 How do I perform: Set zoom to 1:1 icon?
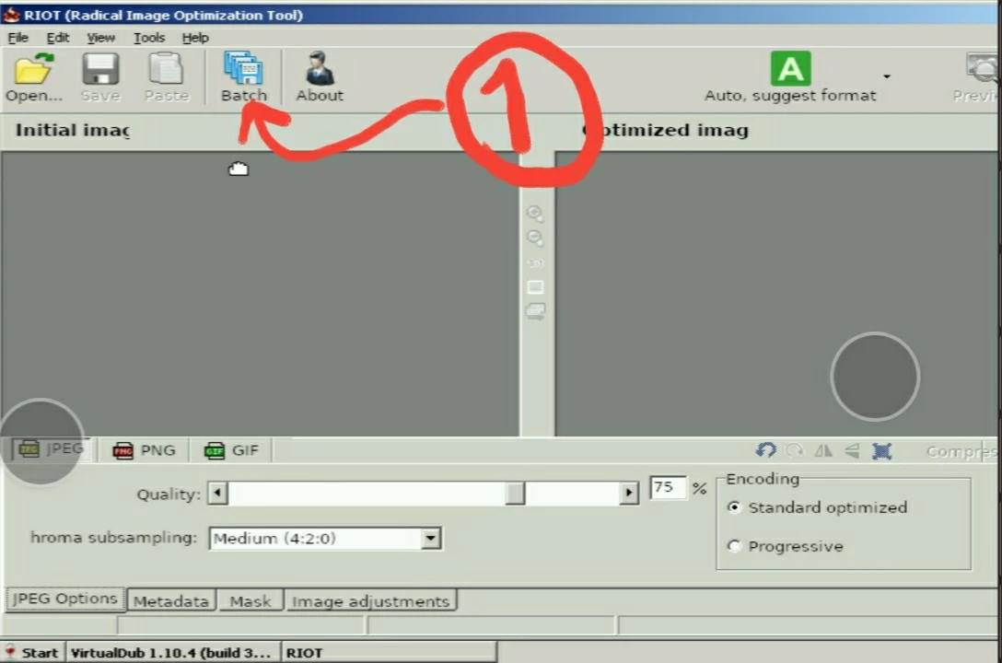pos(535,263)
